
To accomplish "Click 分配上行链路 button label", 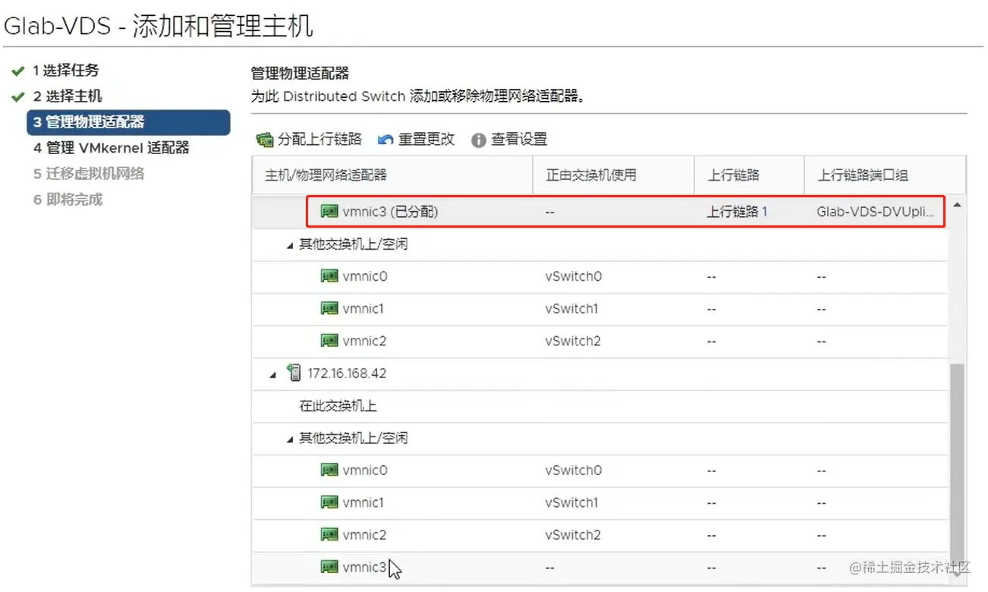I will (319, 140).
